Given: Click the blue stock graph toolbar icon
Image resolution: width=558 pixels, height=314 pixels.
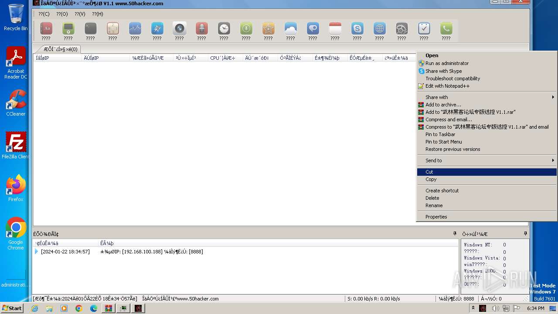Looking at the screenshot, I should point(135,29).
